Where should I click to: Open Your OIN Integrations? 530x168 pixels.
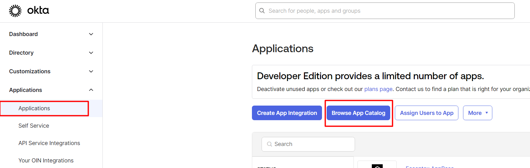point(46,161)
